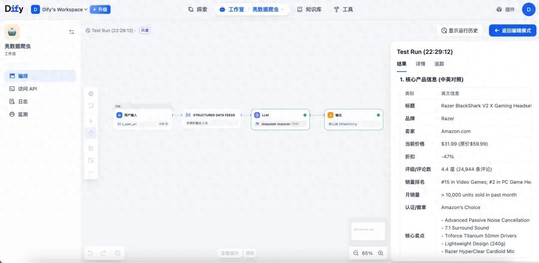The image size is (539, 263).
Task: Click 查看缓存 button
Action: (x=230, y=254)
